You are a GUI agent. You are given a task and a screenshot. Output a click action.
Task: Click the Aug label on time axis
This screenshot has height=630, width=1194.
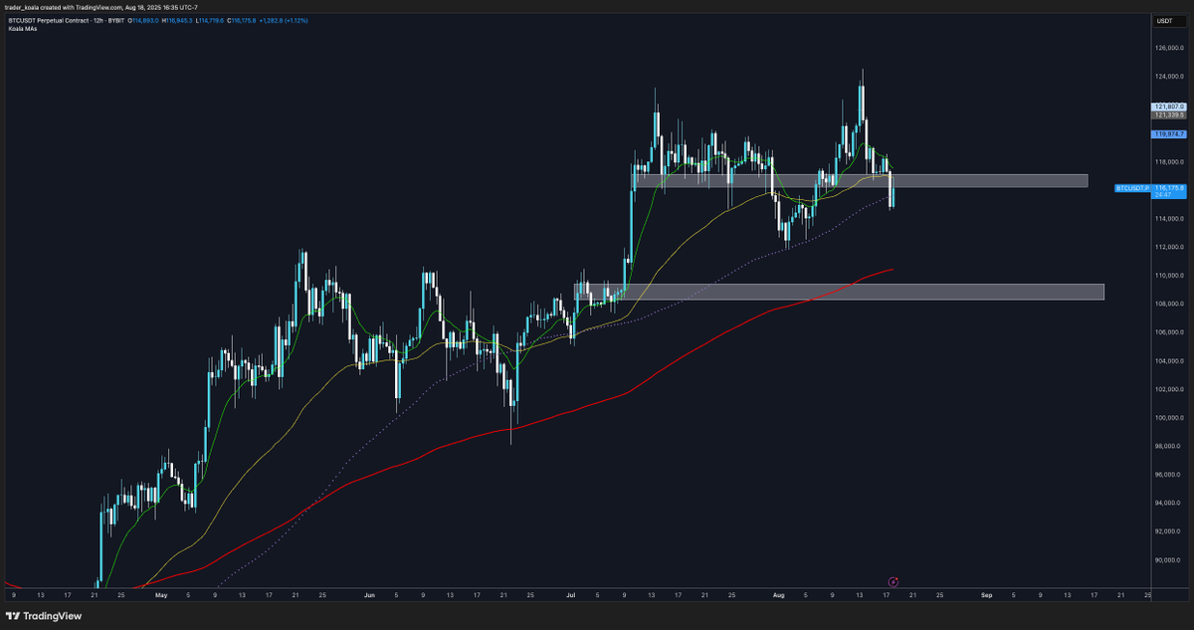778,595
